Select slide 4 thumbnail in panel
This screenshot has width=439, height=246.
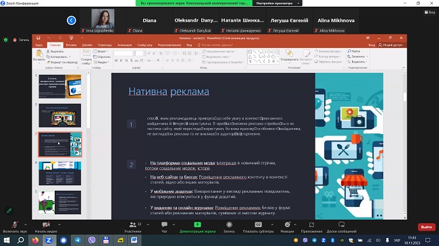[x=60, y=173]
